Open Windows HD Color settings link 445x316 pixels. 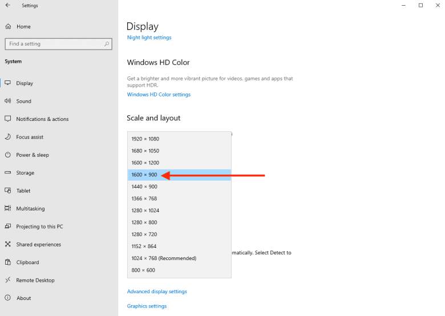[x=159, y=95]
